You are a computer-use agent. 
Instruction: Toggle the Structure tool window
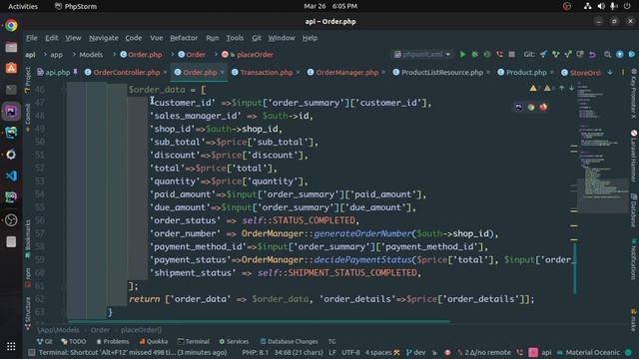pyautogui.click(x=28, y=312)
